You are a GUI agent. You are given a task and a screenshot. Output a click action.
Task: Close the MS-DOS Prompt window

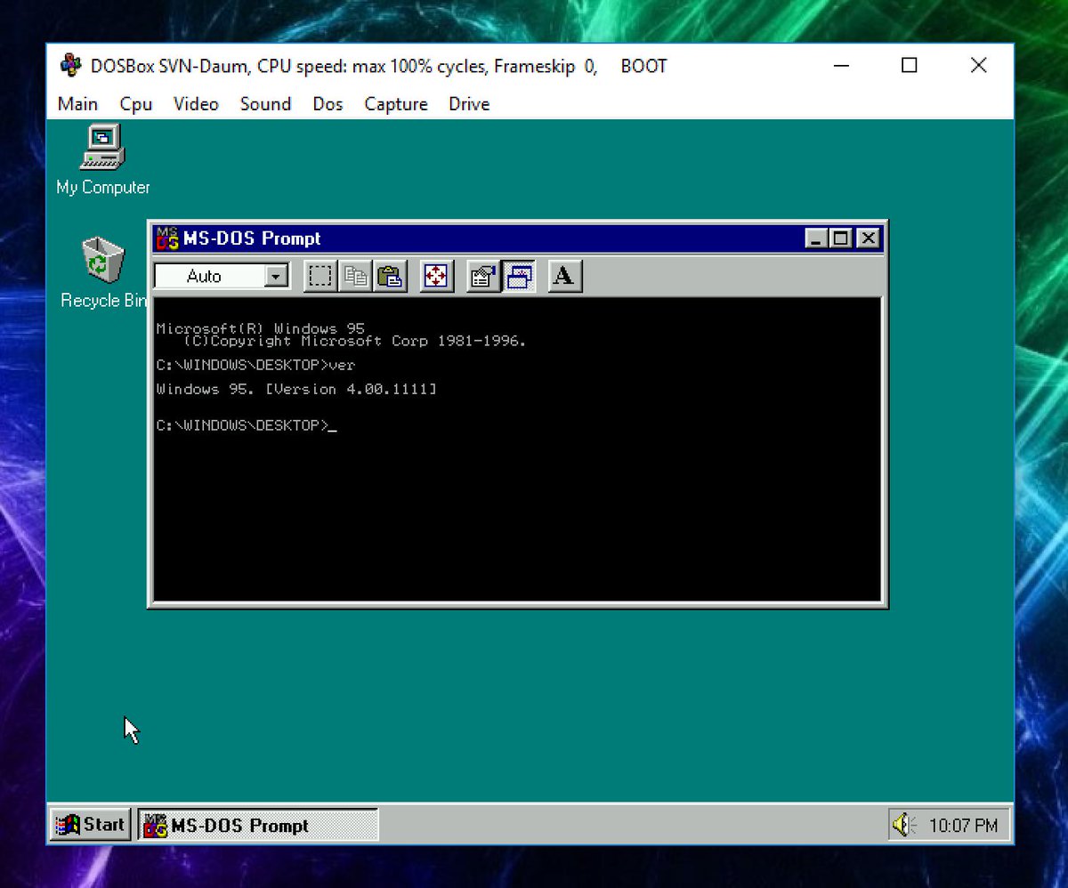tap(869, 238)
